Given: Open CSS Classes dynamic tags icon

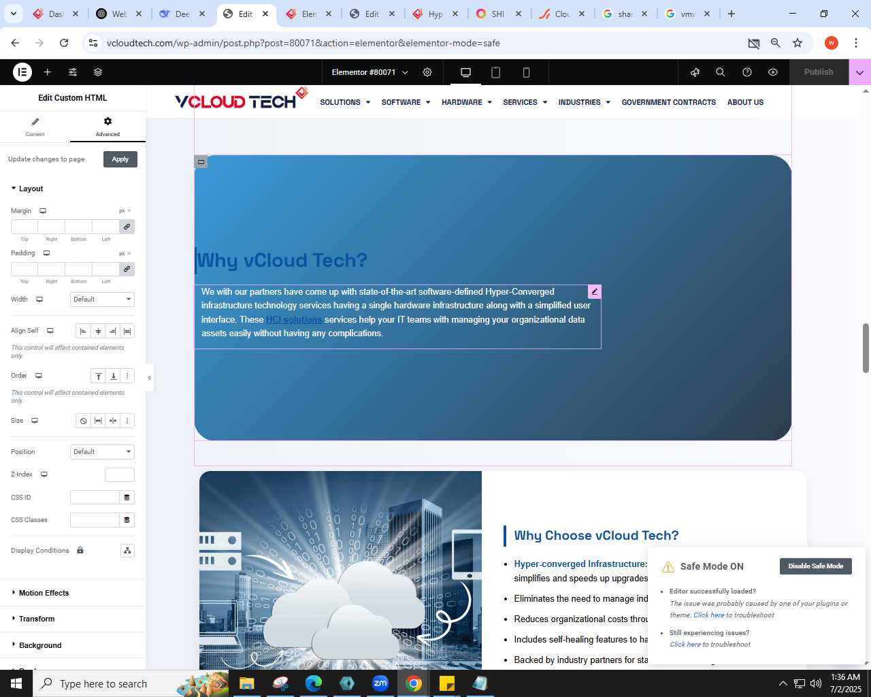Looking at the screenshot, I should pyautogui.click(x=127, y=520).
